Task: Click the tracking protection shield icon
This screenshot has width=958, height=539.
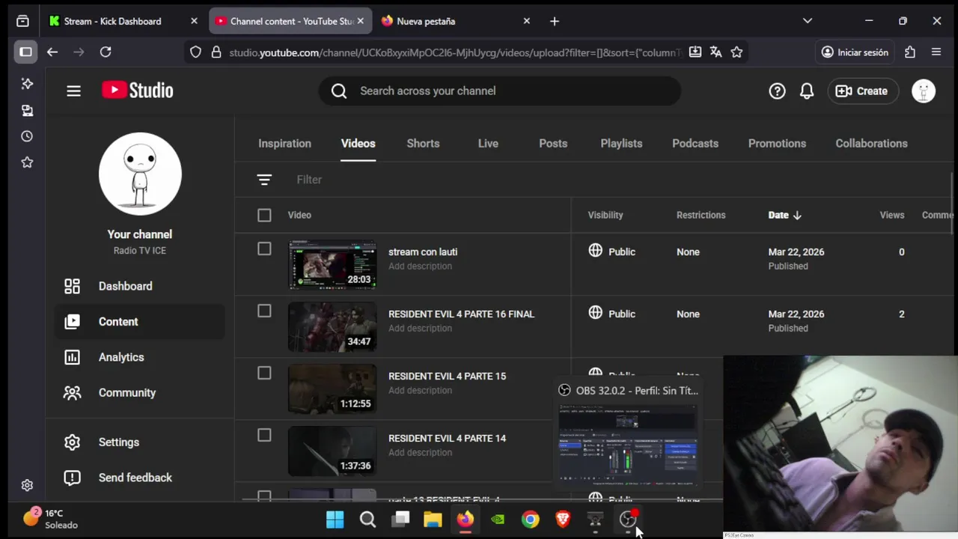Action: tap(195, 52)
